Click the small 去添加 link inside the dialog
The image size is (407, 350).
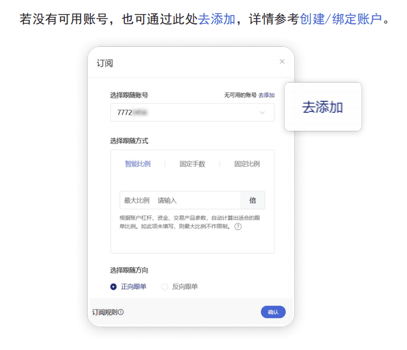pos(267,96)
